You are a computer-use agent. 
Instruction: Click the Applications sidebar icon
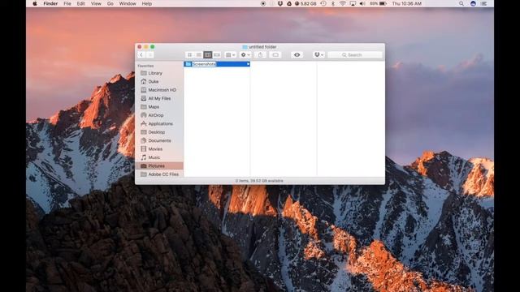point(144,123)
